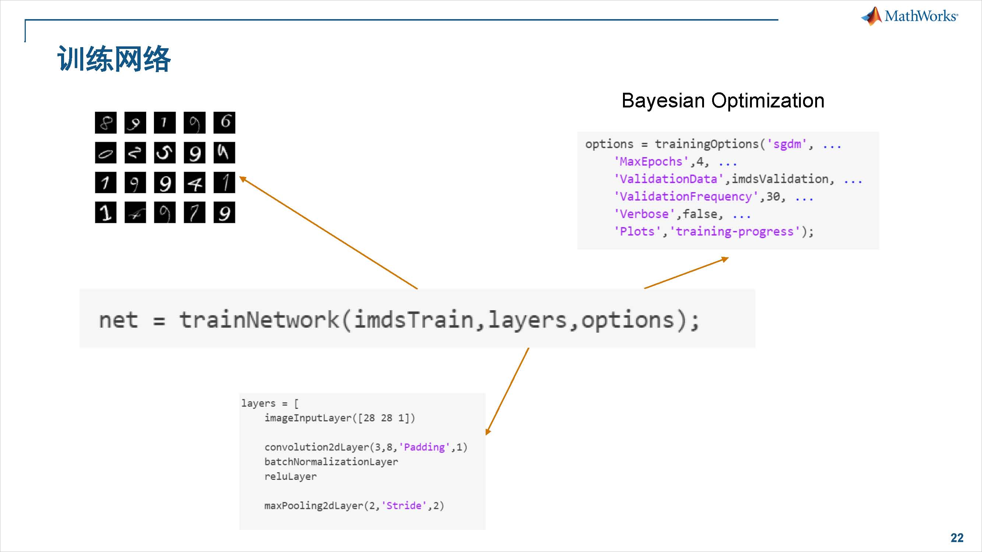Click the maxPooling2dLayer code line
Image resolution: width=982 pixels, height=552 pixels.
(x=354, y=506)
